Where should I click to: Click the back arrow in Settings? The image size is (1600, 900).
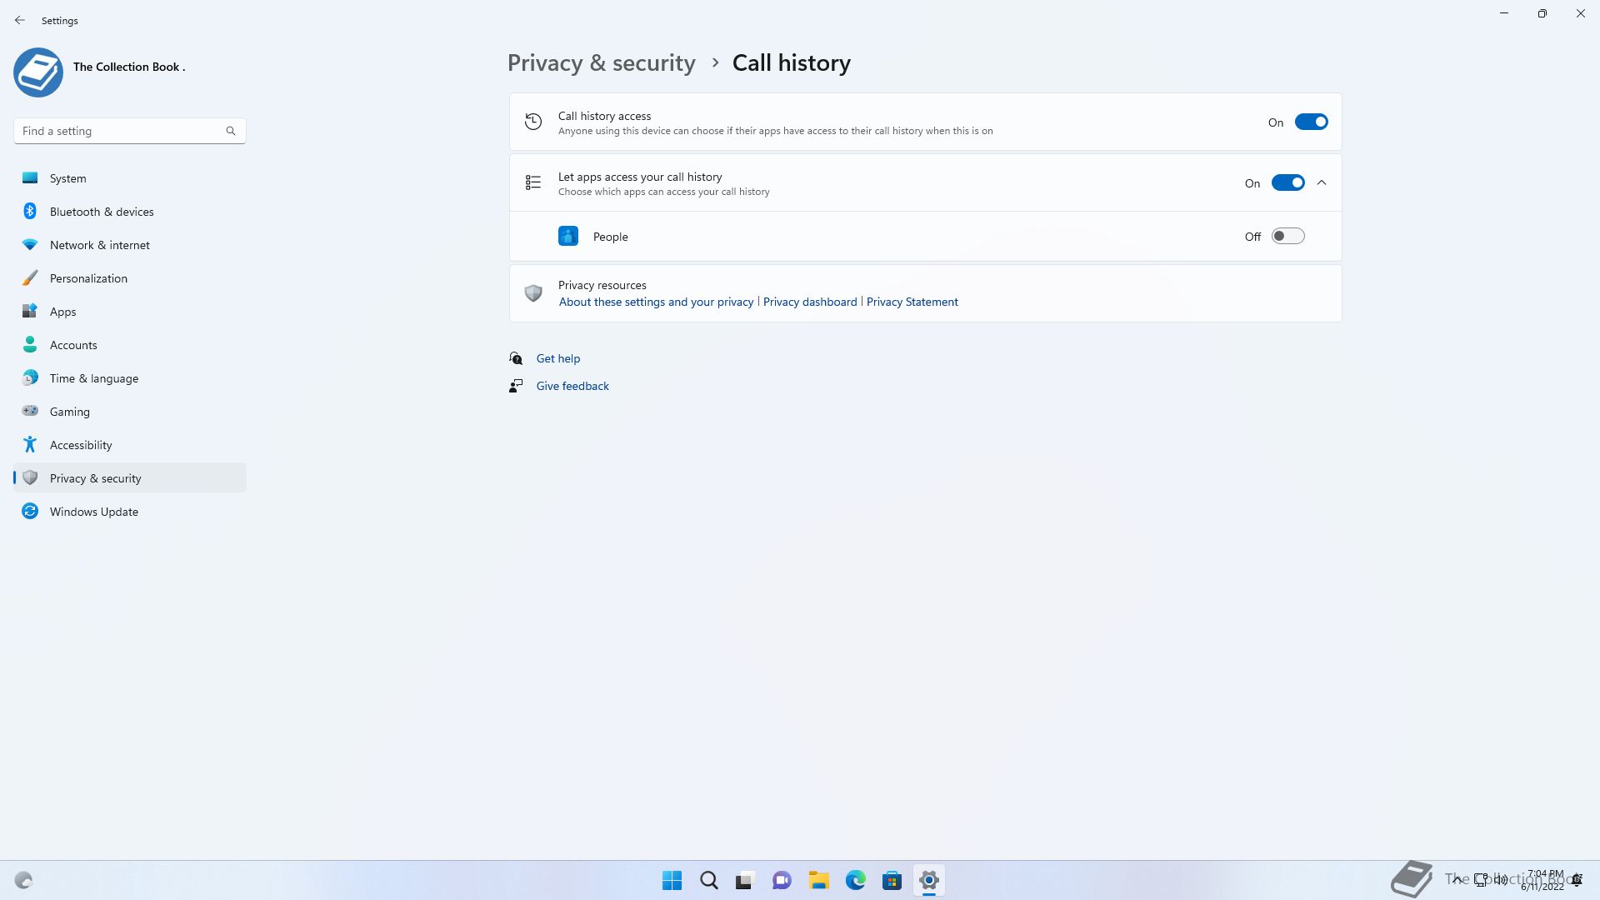click(20, 20)
